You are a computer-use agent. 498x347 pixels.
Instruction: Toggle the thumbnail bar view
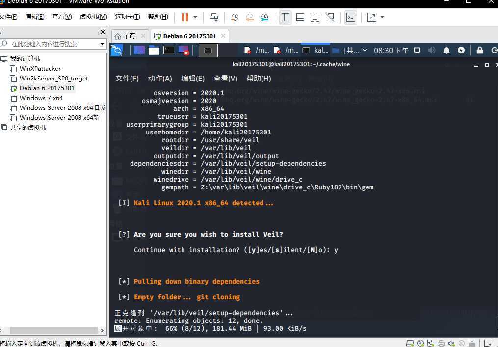[300, 17]
